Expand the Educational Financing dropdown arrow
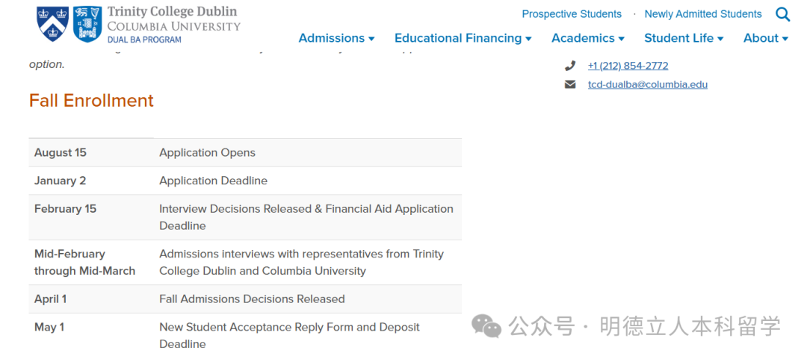The height and width of the screenshot is (359, 807). tap(528, 39)
